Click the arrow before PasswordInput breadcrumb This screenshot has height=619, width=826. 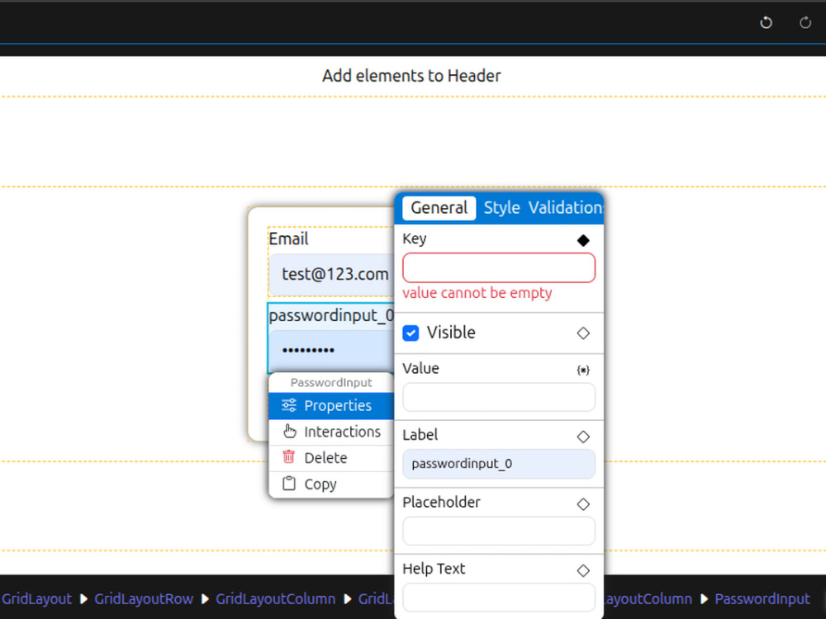coord(704,599)
